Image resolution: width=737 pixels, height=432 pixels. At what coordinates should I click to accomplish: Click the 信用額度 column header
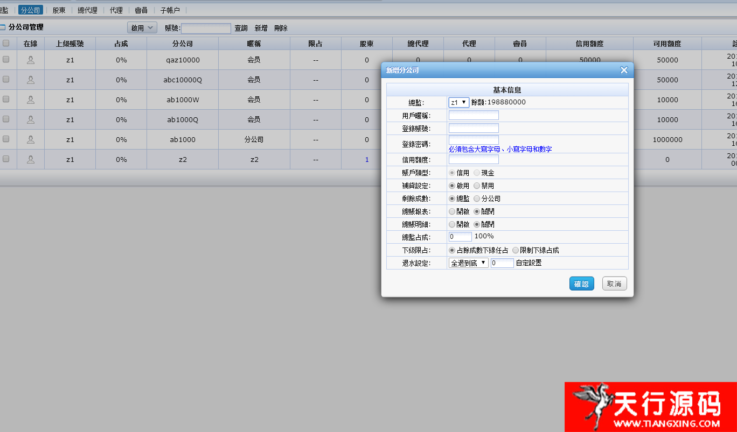[589, 44]
